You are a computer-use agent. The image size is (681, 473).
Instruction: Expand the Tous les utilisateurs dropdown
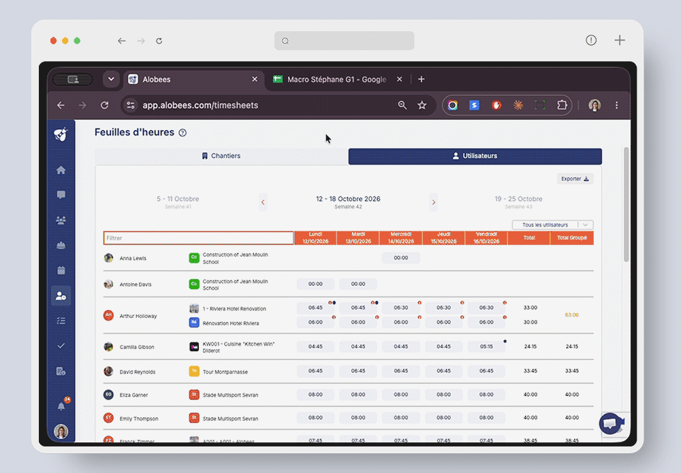click(x=552, y=225)
